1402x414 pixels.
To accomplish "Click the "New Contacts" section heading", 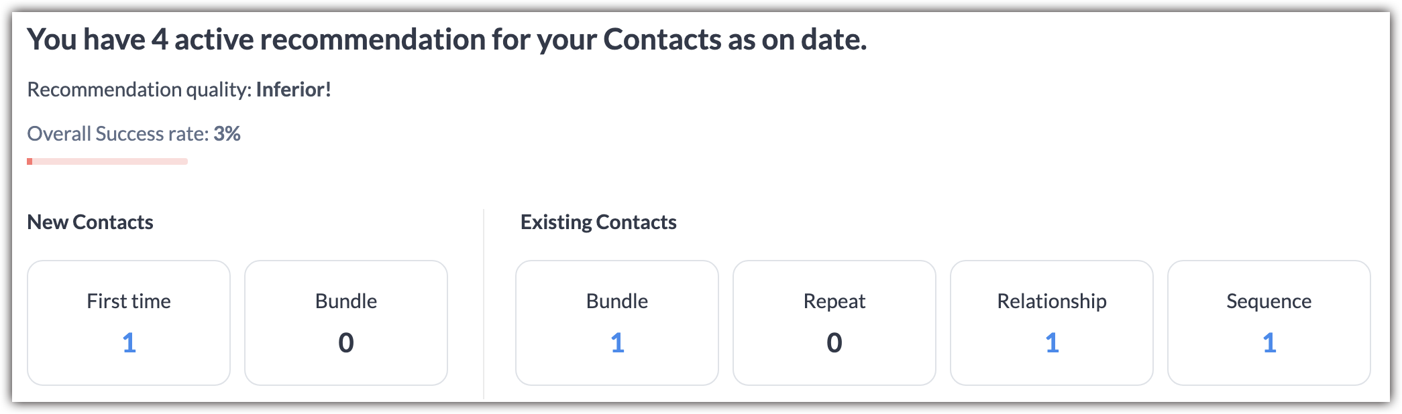I will pyautogui.click(x=90, y=222).
